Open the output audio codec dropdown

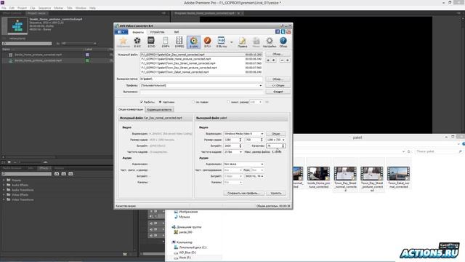pos(243,164)
